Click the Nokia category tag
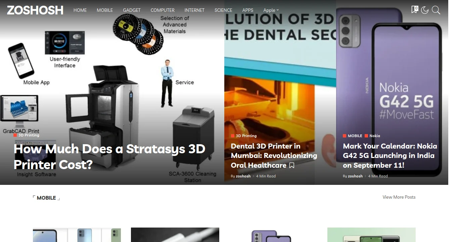Image resolution: width=459 pixels, height=242 pixels. [375, 136]
